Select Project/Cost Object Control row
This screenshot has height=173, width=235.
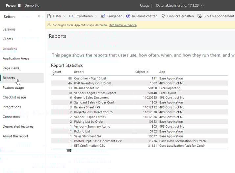[140, 112]
